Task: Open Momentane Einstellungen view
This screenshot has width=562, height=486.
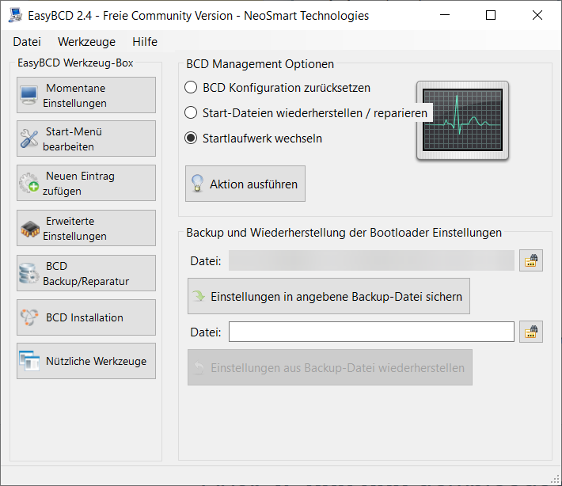Action: tap(86, 95)
